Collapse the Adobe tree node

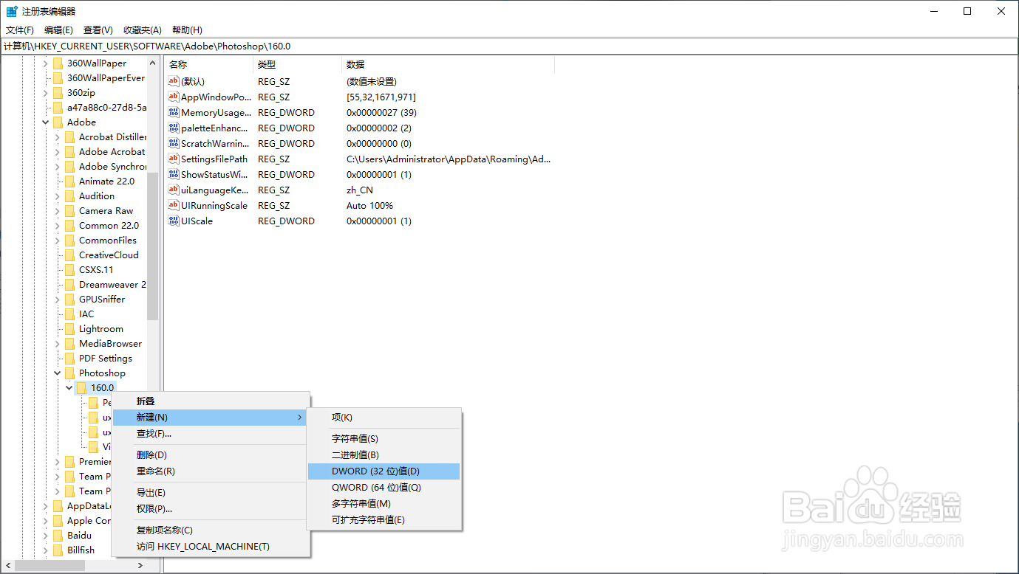pos(46,122)
